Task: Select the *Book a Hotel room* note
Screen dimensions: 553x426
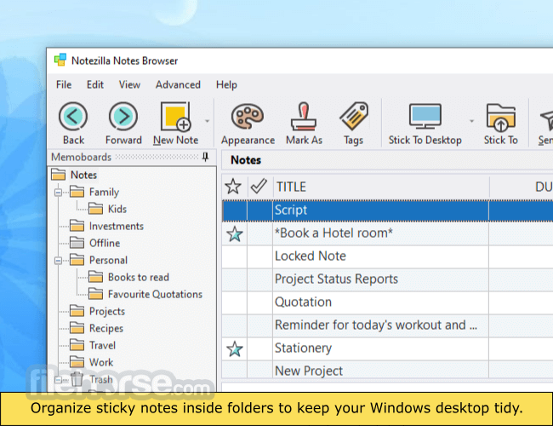Action: pyautogui.click(x=387, y=233)
